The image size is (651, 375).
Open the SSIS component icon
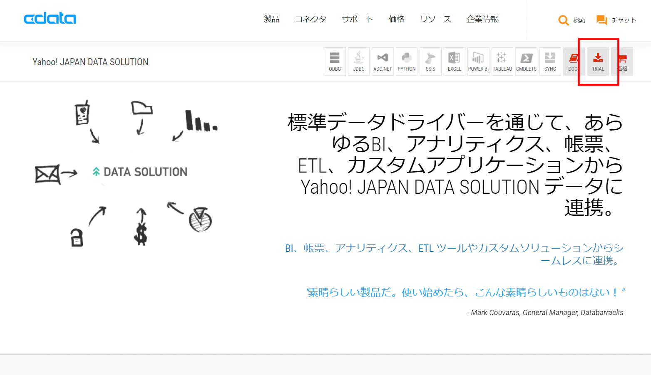tap(430, 62)
